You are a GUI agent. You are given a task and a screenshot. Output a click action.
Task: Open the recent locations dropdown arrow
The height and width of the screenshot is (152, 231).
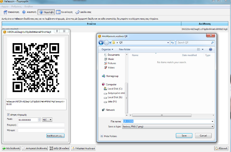[x=110, y=43]
